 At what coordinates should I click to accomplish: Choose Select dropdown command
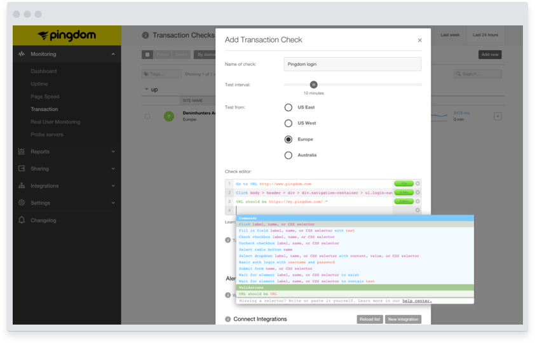(x=355, y=256)
